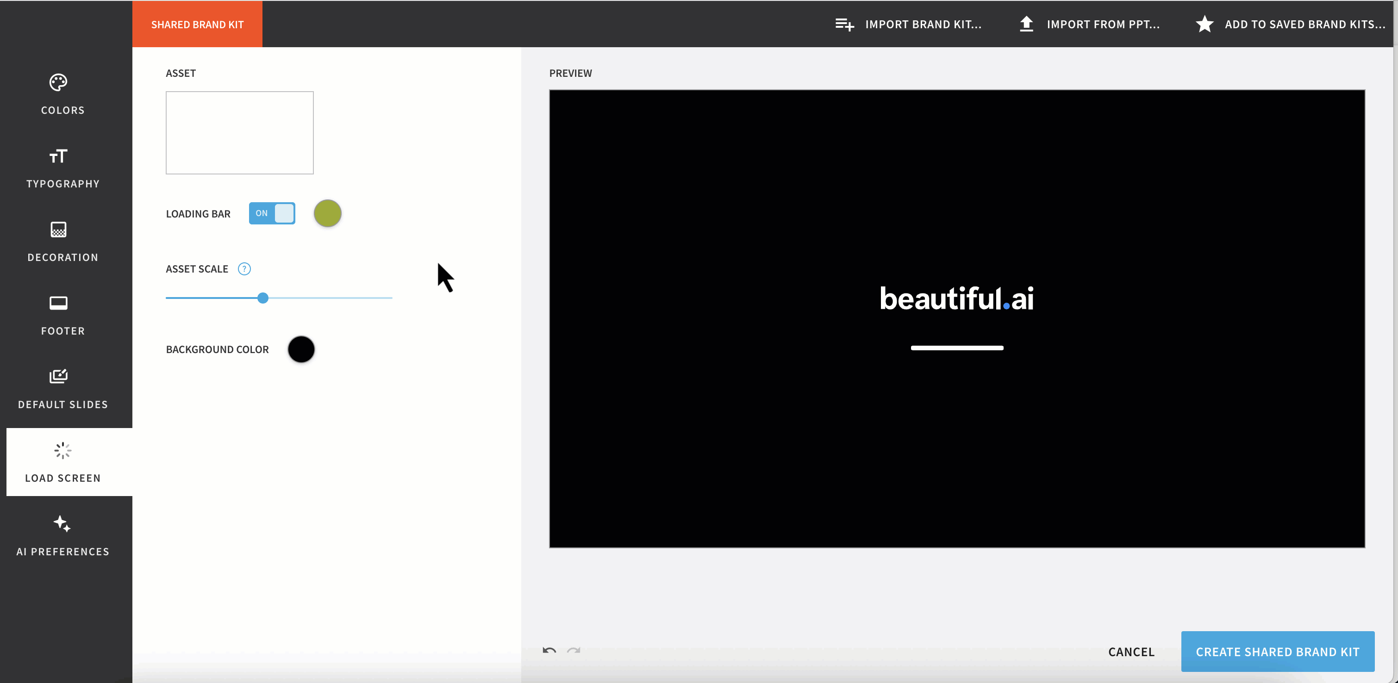
Task: Open the Footer section icon
Action: 59,303
